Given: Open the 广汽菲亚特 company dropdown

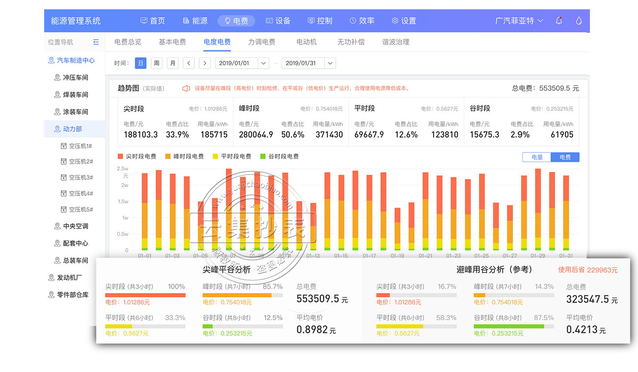Looking at the screenshot, I should (x=519, y=21).
